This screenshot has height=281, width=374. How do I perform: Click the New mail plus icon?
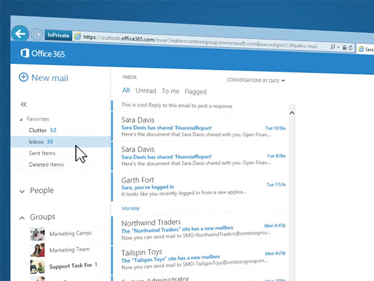point(23,77)
